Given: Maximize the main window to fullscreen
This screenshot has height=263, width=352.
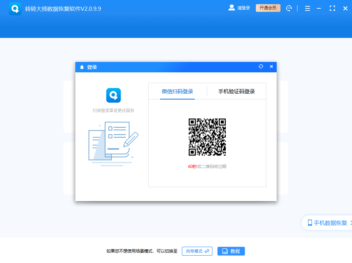Looking at the screenshot, I should pos(332,8).
